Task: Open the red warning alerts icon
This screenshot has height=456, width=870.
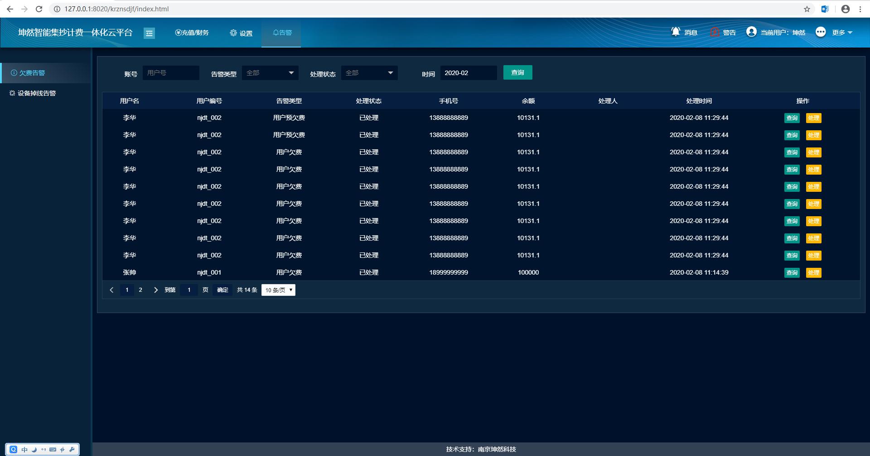Action: pyautogui.click(x=715, y=32)
